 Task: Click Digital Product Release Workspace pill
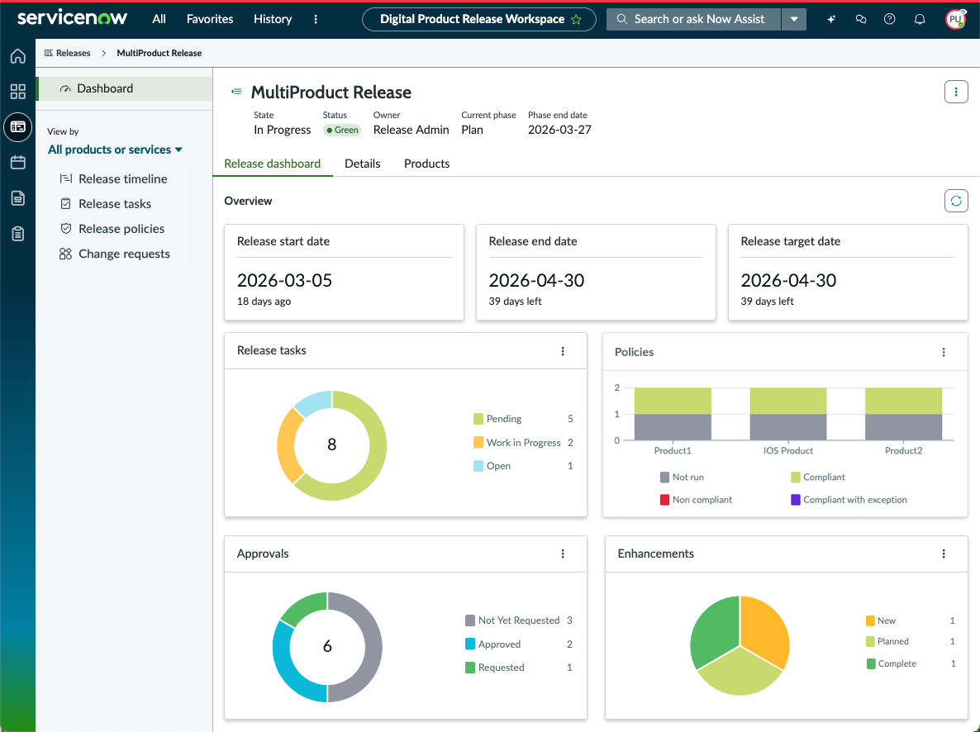pos(478,19)
